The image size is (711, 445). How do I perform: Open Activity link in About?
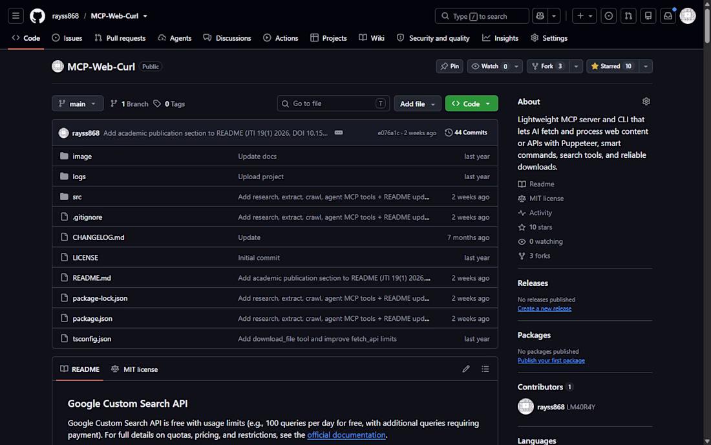point(535,213)
